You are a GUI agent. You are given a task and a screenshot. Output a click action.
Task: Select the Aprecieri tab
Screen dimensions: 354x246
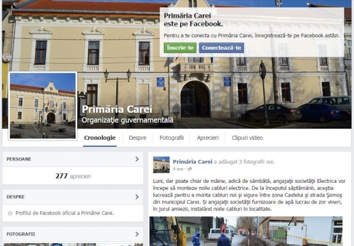pyautogui.click(x=208, y=137)
